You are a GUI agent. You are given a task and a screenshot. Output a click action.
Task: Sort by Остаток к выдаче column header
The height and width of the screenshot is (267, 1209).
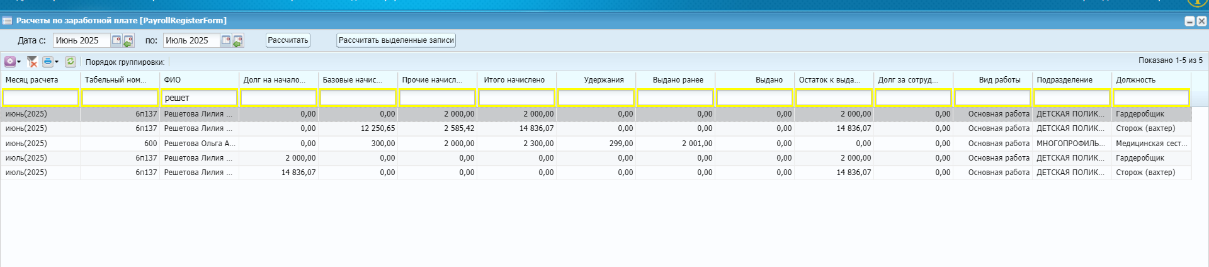[x=834, y=80]
